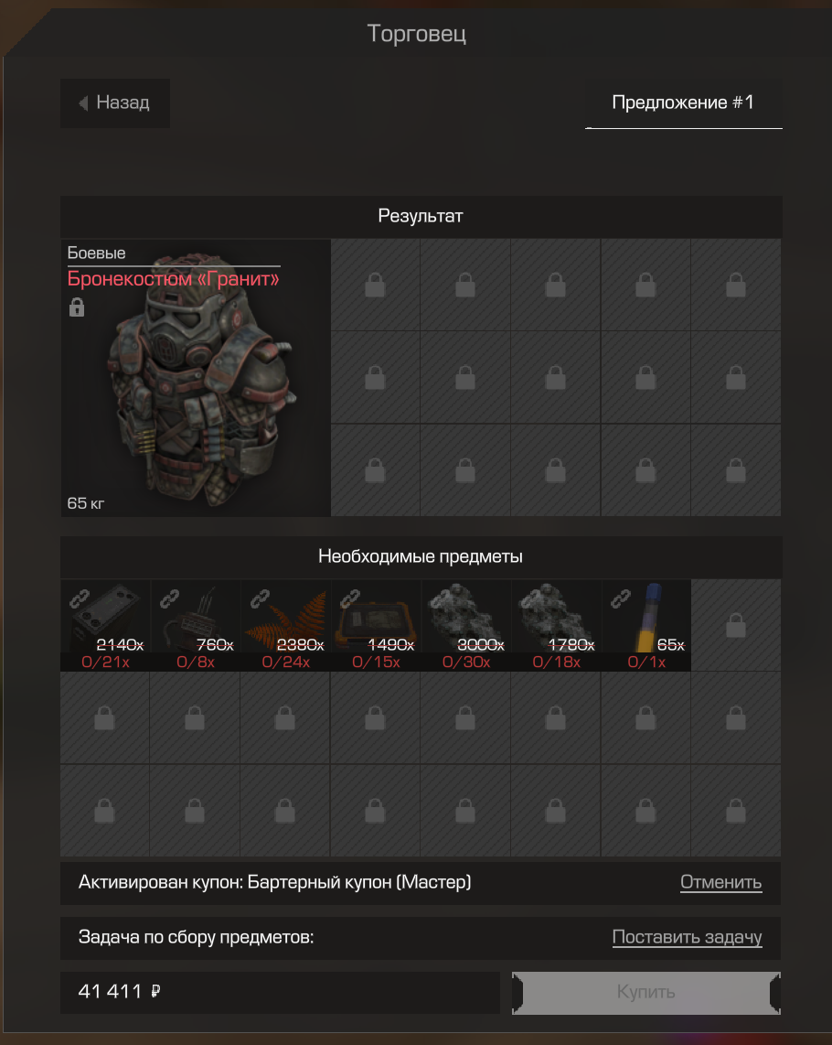The height and width of the screenshot is (1045, 832).
Task: Select the orange tablet item 0/15x
Action: (x=376, y=624)
